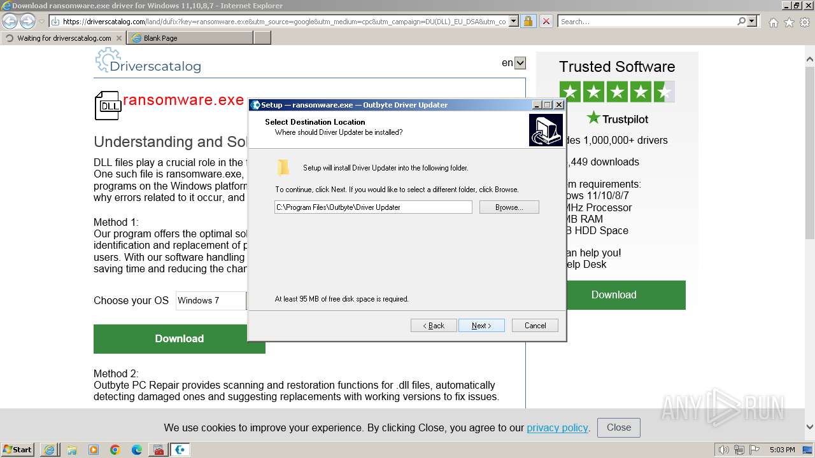Click the browser forward arrow button
815x458 pixels.
27,21
